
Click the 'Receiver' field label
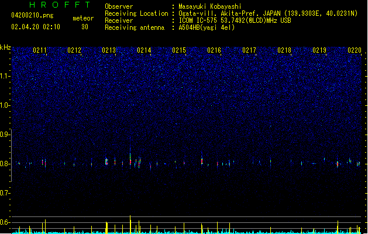(x=119, y=20)
